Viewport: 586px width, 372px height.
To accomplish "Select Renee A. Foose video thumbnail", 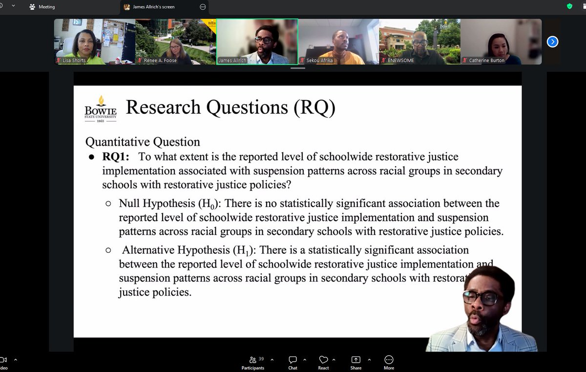I will click(x=176, y=41).
